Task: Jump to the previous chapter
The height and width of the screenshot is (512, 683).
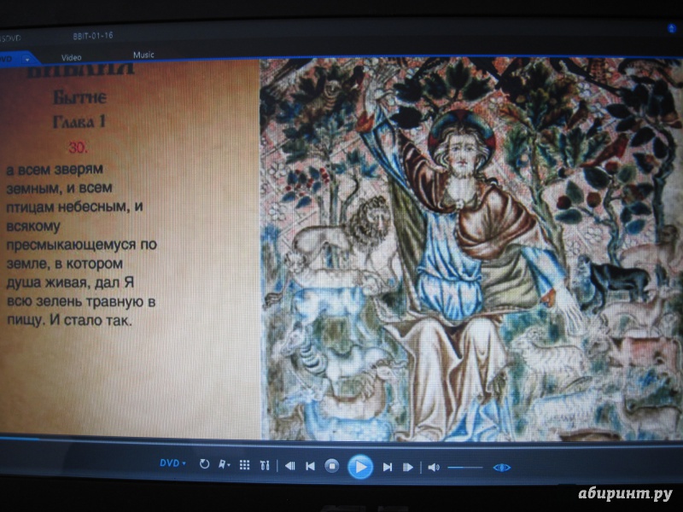Action: coord(310,466)
